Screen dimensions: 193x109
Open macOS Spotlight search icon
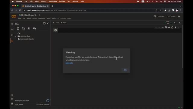(x=161, y=2)
